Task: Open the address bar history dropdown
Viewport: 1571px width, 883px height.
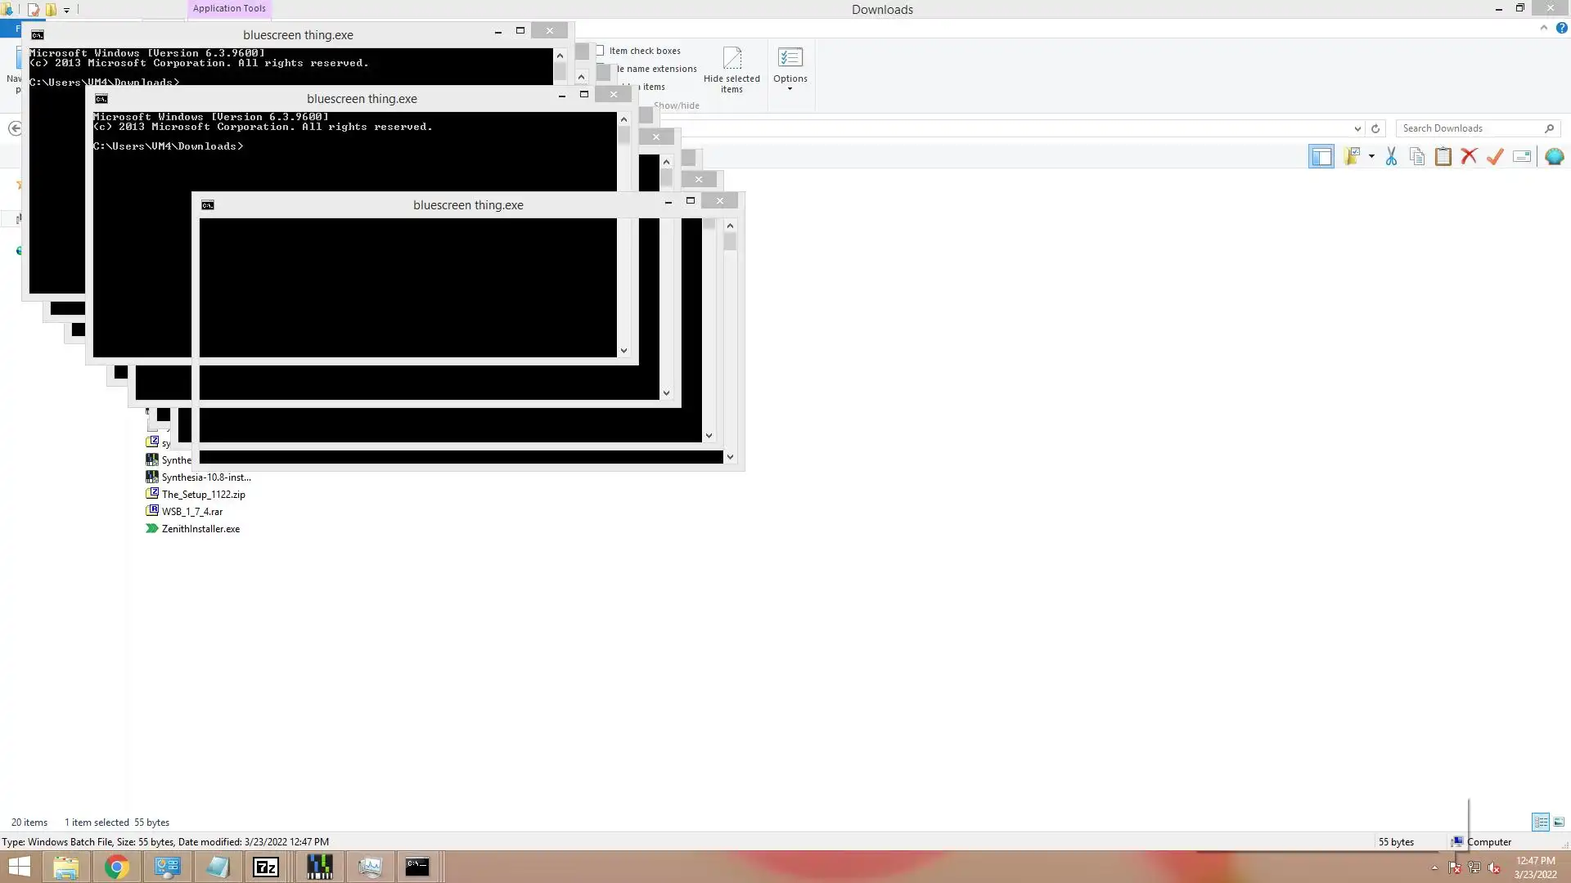Action: [x=1357, y=128]
